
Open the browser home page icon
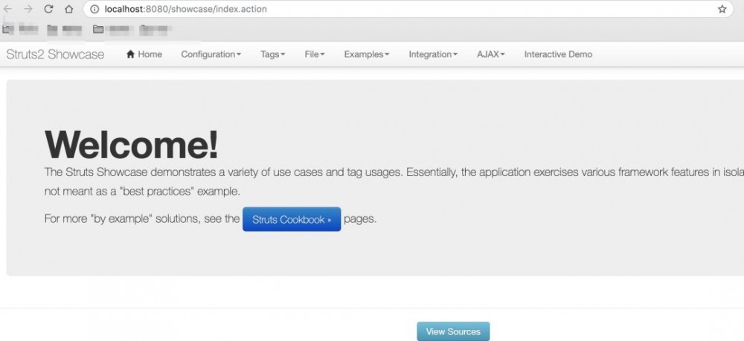pyautogui.click(x=68, y=9)
